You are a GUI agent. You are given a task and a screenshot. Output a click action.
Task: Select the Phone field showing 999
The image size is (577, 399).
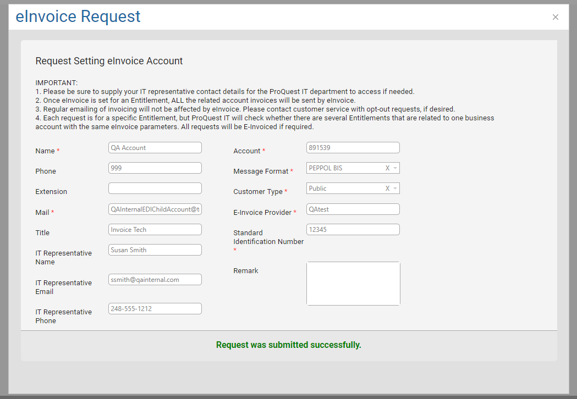tap(155, 168)
